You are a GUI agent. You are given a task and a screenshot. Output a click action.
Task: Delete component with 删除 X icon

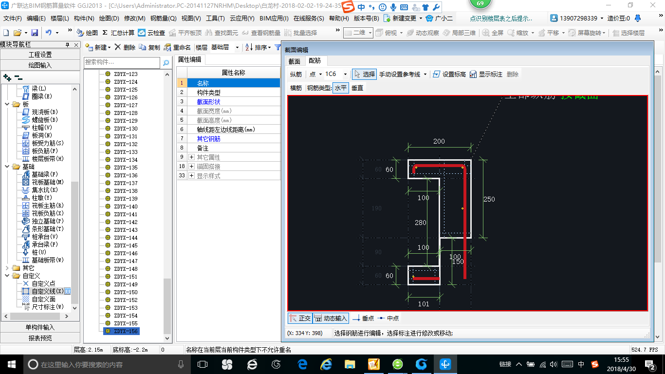(x=125, y=47)
